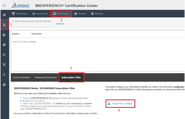Click the add user sidebar icon
Screen dimensions: 185x119
(4, 35)
